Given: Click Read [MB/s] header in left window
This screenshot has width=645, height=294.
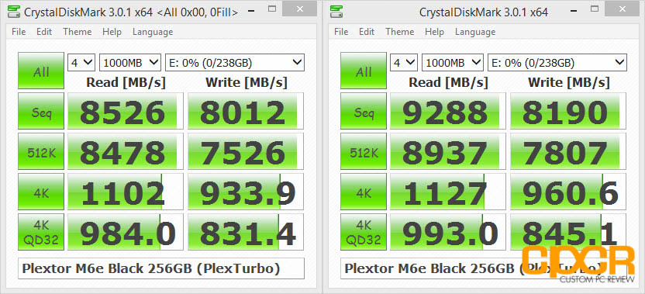Looking at the screenshot, I should click(126, 82).
